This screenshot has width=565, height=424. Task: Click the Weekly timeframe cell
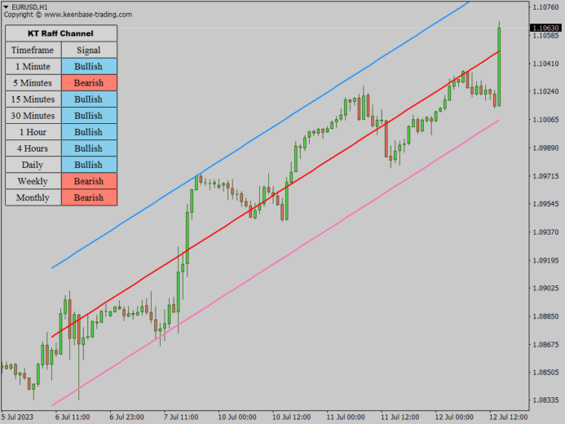tap(33, 181)
